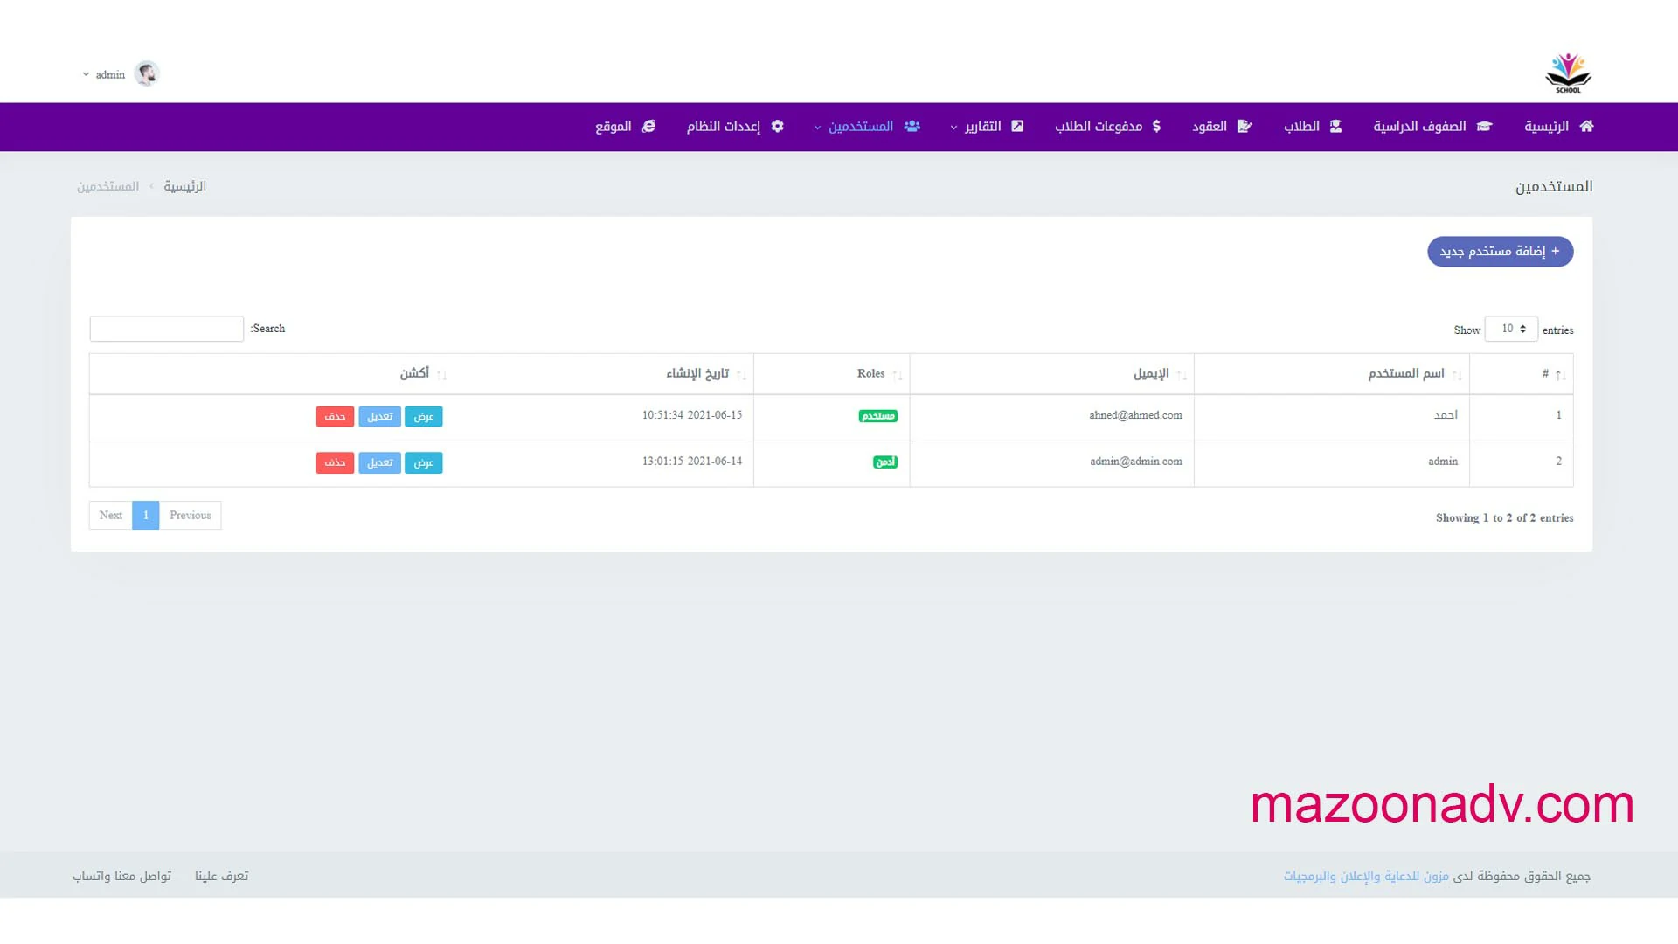
Task: Click the admin profile avatar
Action: (147, 74)
